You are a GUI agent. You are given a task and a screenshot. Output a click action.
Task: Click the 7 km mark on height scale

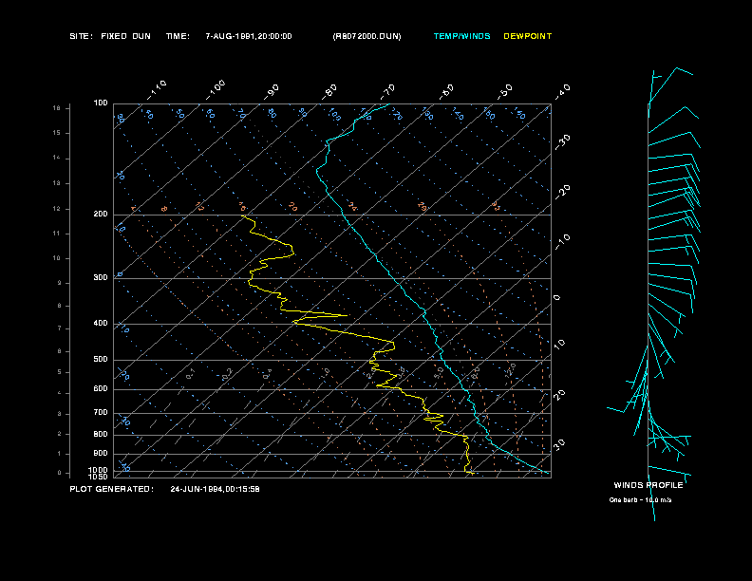tap(60, 328)
